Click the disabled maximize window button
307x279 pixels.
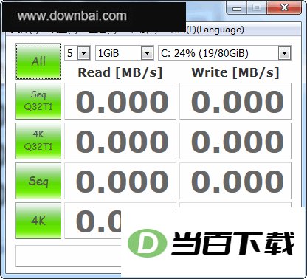(257, 8)
